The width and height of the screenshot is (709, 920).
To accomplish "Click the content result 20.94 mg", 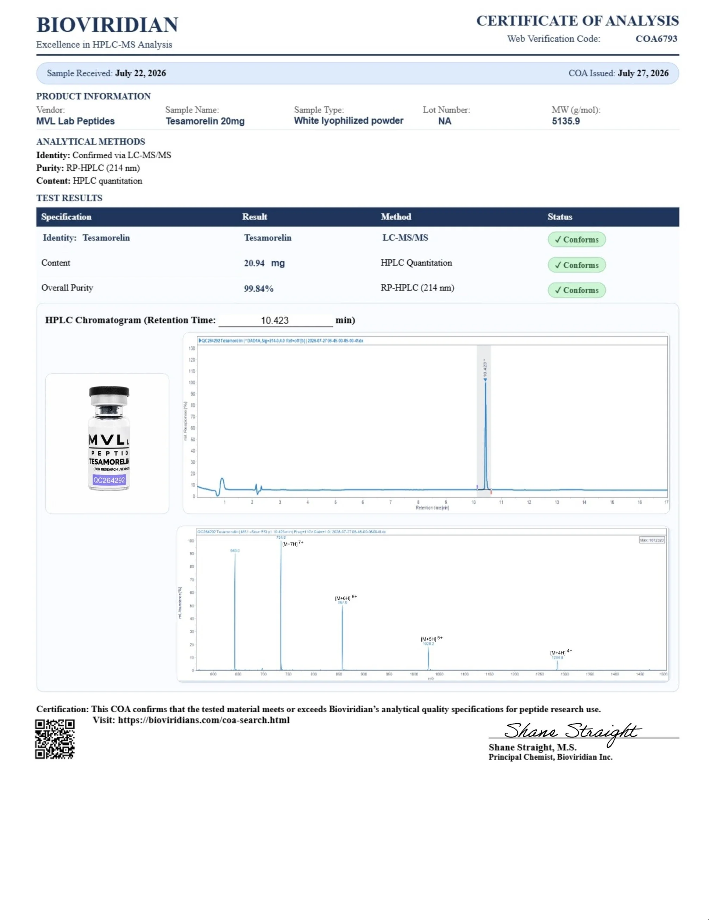I will coord(264,263).
